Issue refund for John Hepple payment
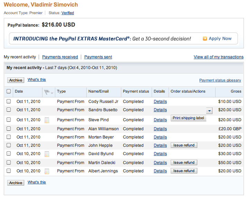The image size is (247, 199). pyautogui.click(x=184, y=145)
